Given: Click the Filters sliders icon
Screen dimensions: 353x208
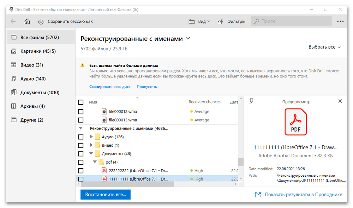Looking at the screenshot, I should 221,21.
